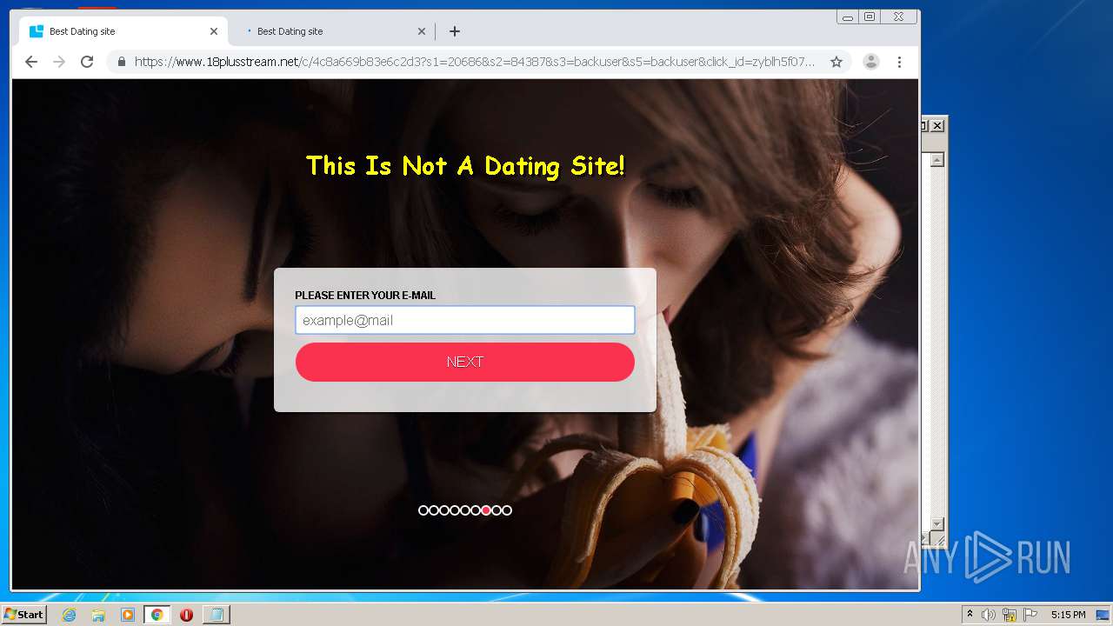Close the second Best Dating site tab
Image resolution: width=1113 pixels, height=626 pixels.
[422, 31]
